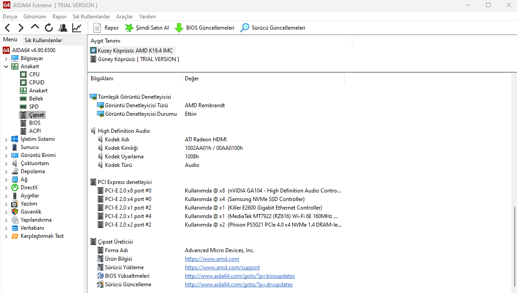
Task: Click the Rapor document icon
Action: [97, 28]
